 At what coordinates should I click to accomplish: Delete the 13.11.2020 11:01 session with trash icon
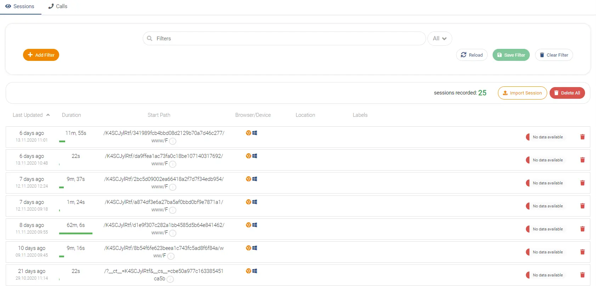pyautogui.click(x=582, y=137)
